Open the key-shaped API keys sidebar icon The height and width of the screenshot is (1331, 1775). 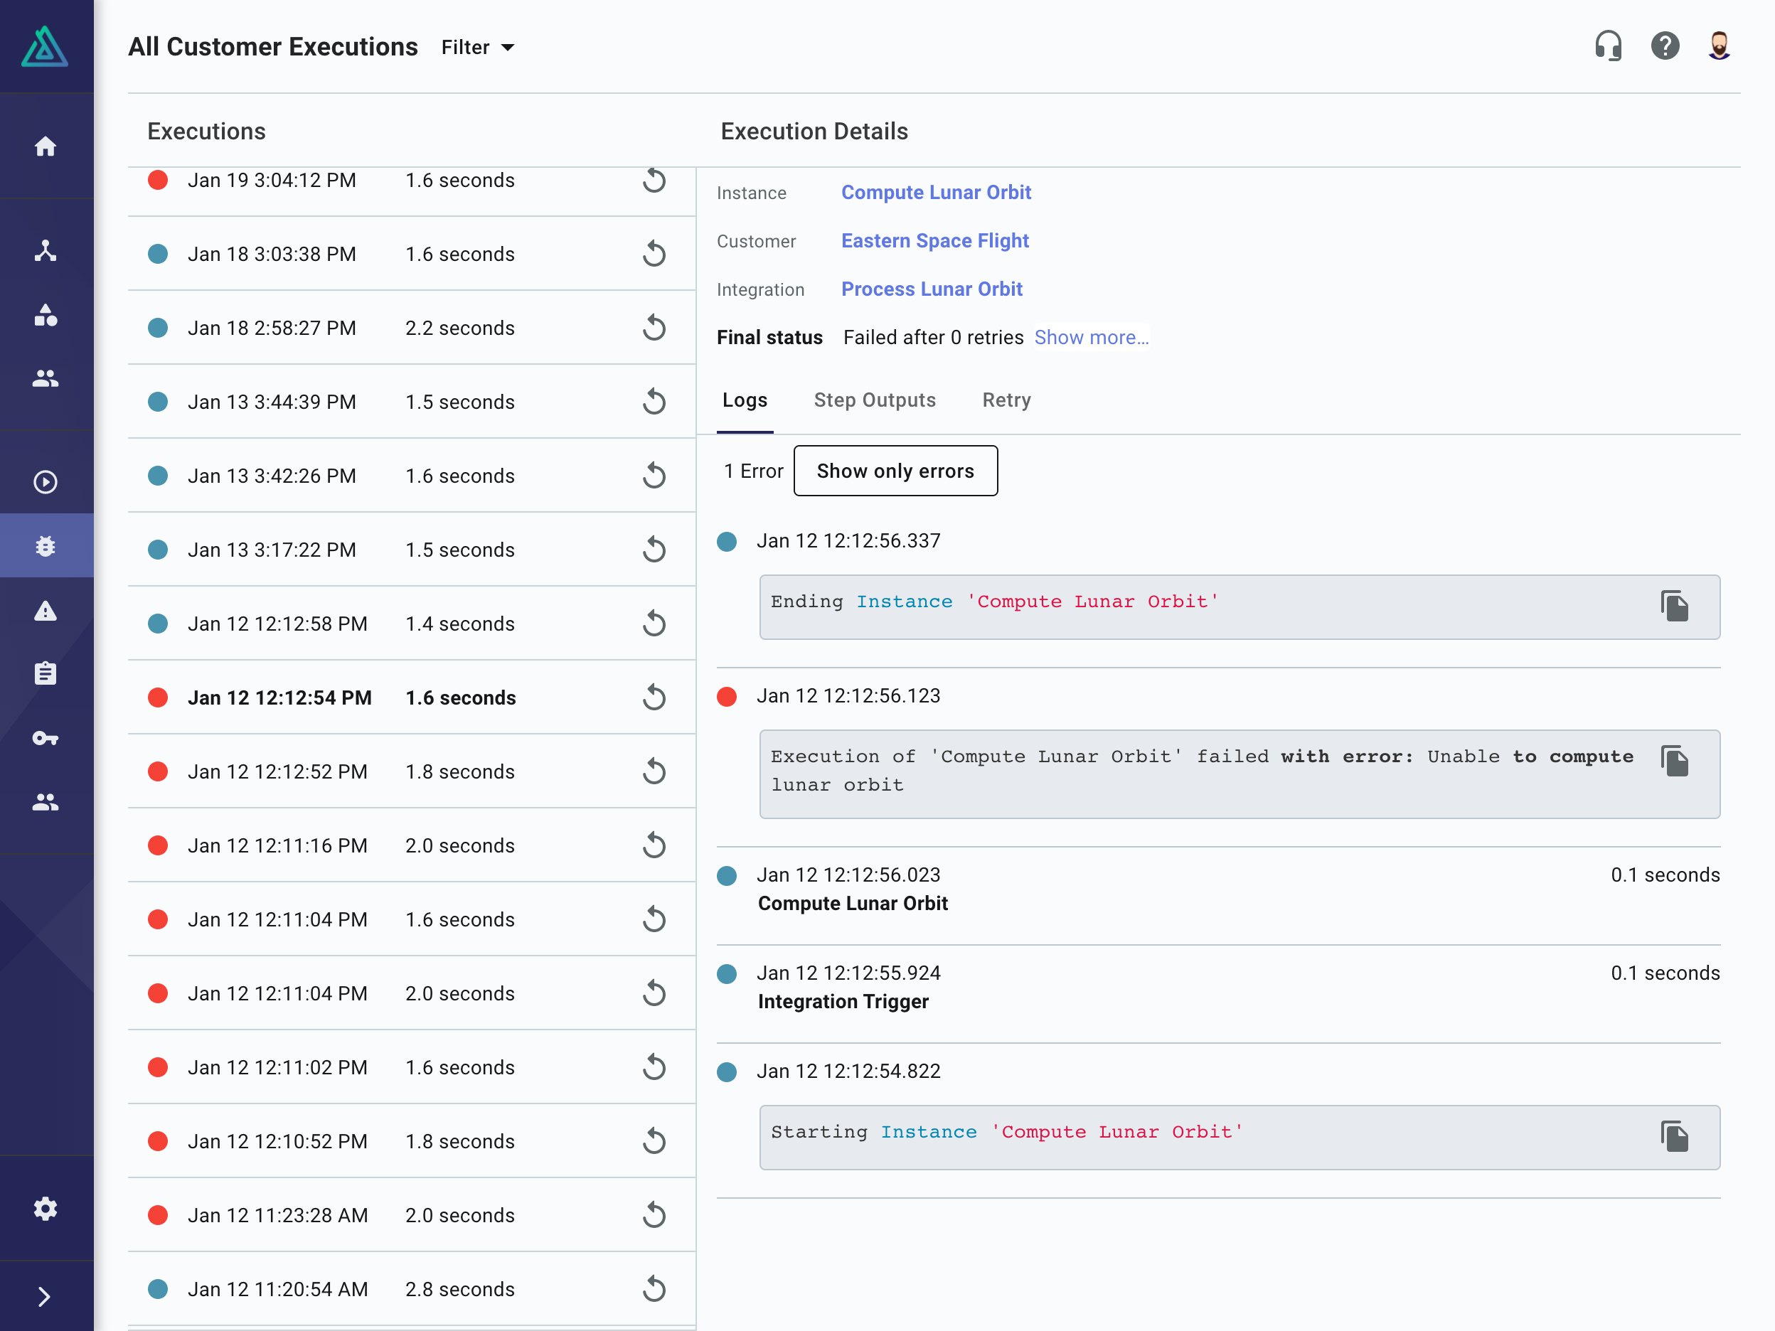coord(46,738)
